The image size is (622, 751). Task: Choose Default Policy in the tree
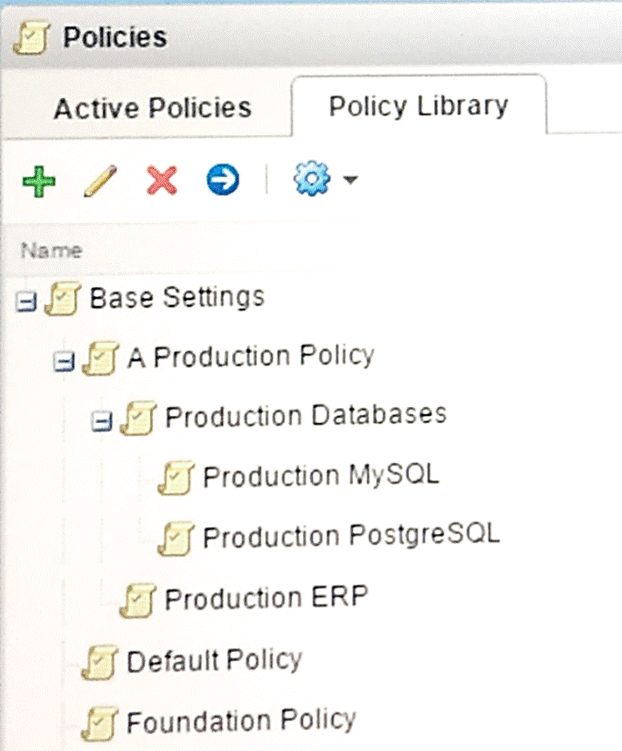click(x=214, y=660)
